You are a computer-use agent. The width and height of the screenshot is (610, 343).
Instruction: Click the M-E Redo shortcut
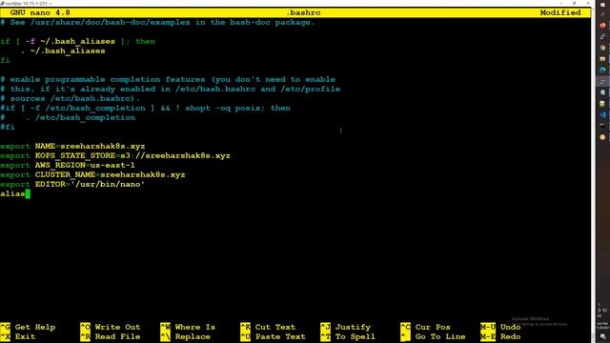point(500,336)
